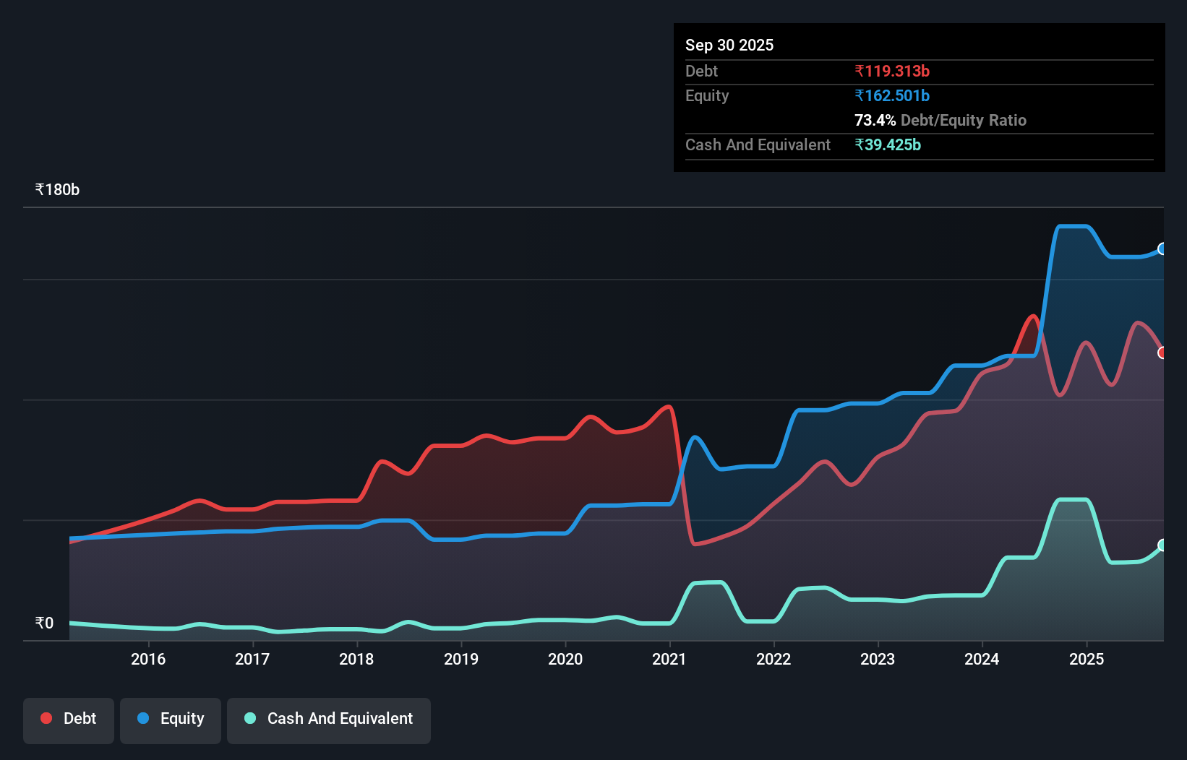Toggle the Equity series visibility

(x=170, y=719)
